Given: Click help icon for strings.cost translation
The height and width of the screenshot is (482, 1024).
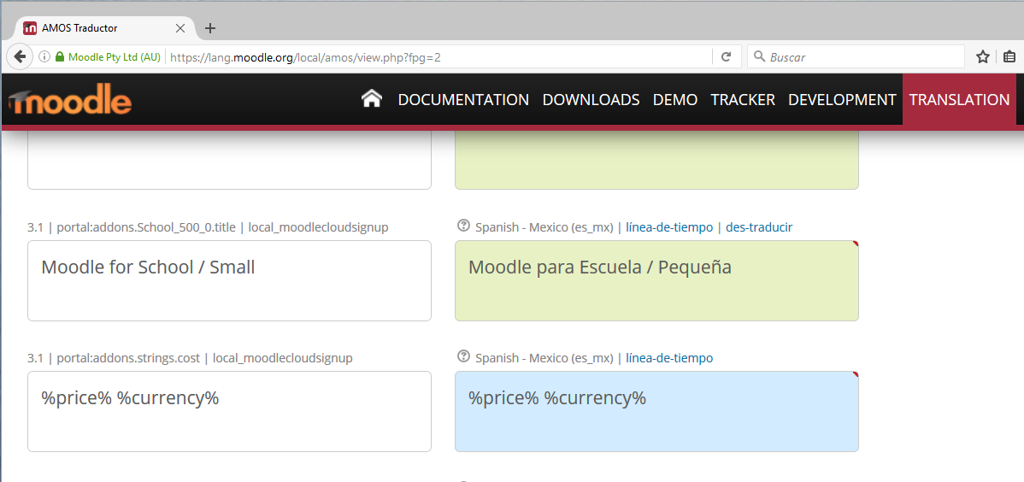Looking at the screenshot, I should click(x=463, y=356).
